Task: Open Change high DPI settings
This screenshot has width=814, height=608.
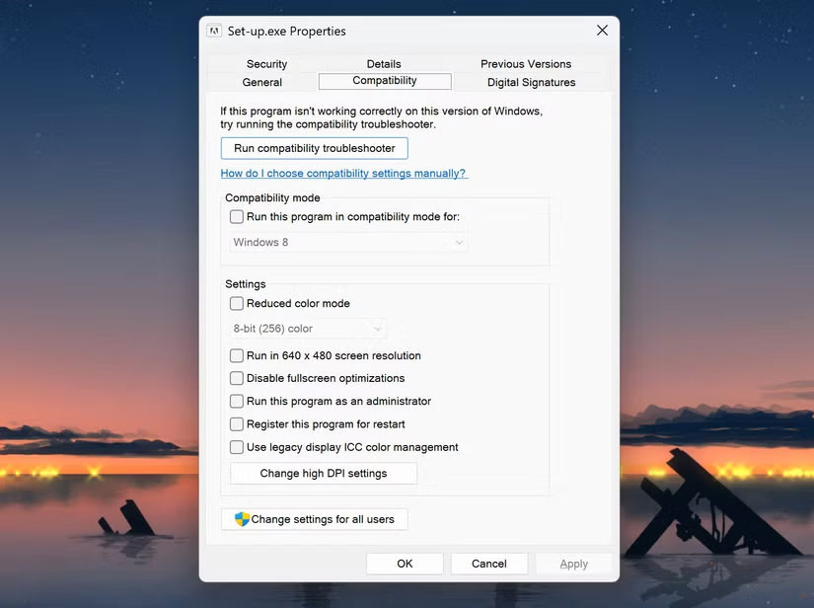Action: coord(323,473)
